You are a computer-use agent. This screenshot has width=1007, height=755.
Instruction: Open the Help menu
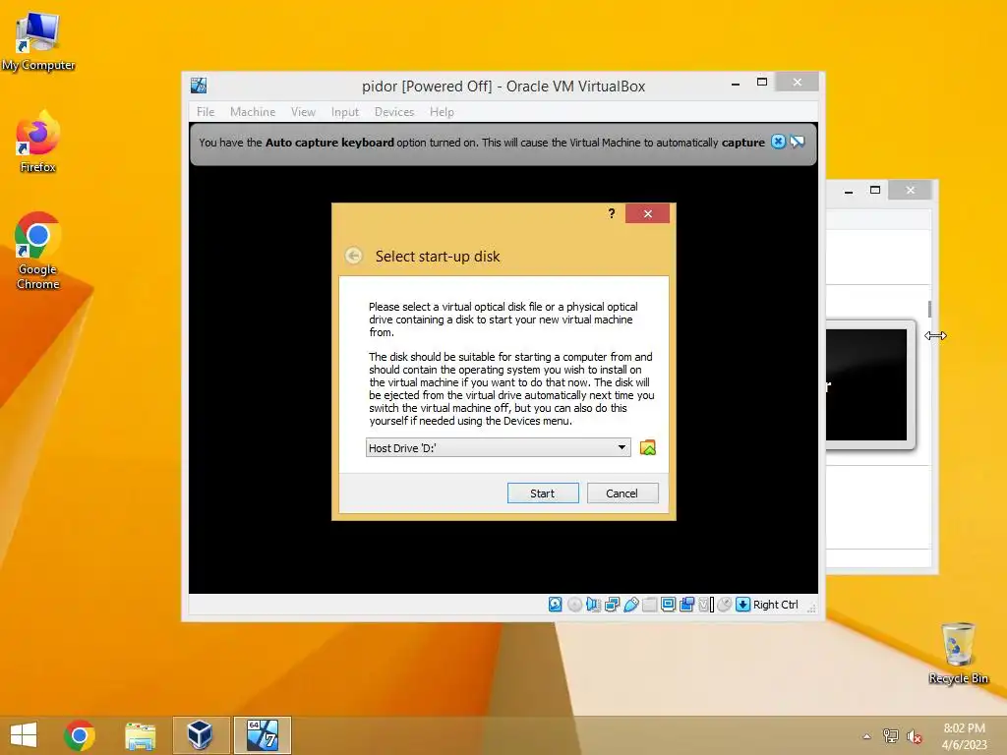tap(442, 112)
